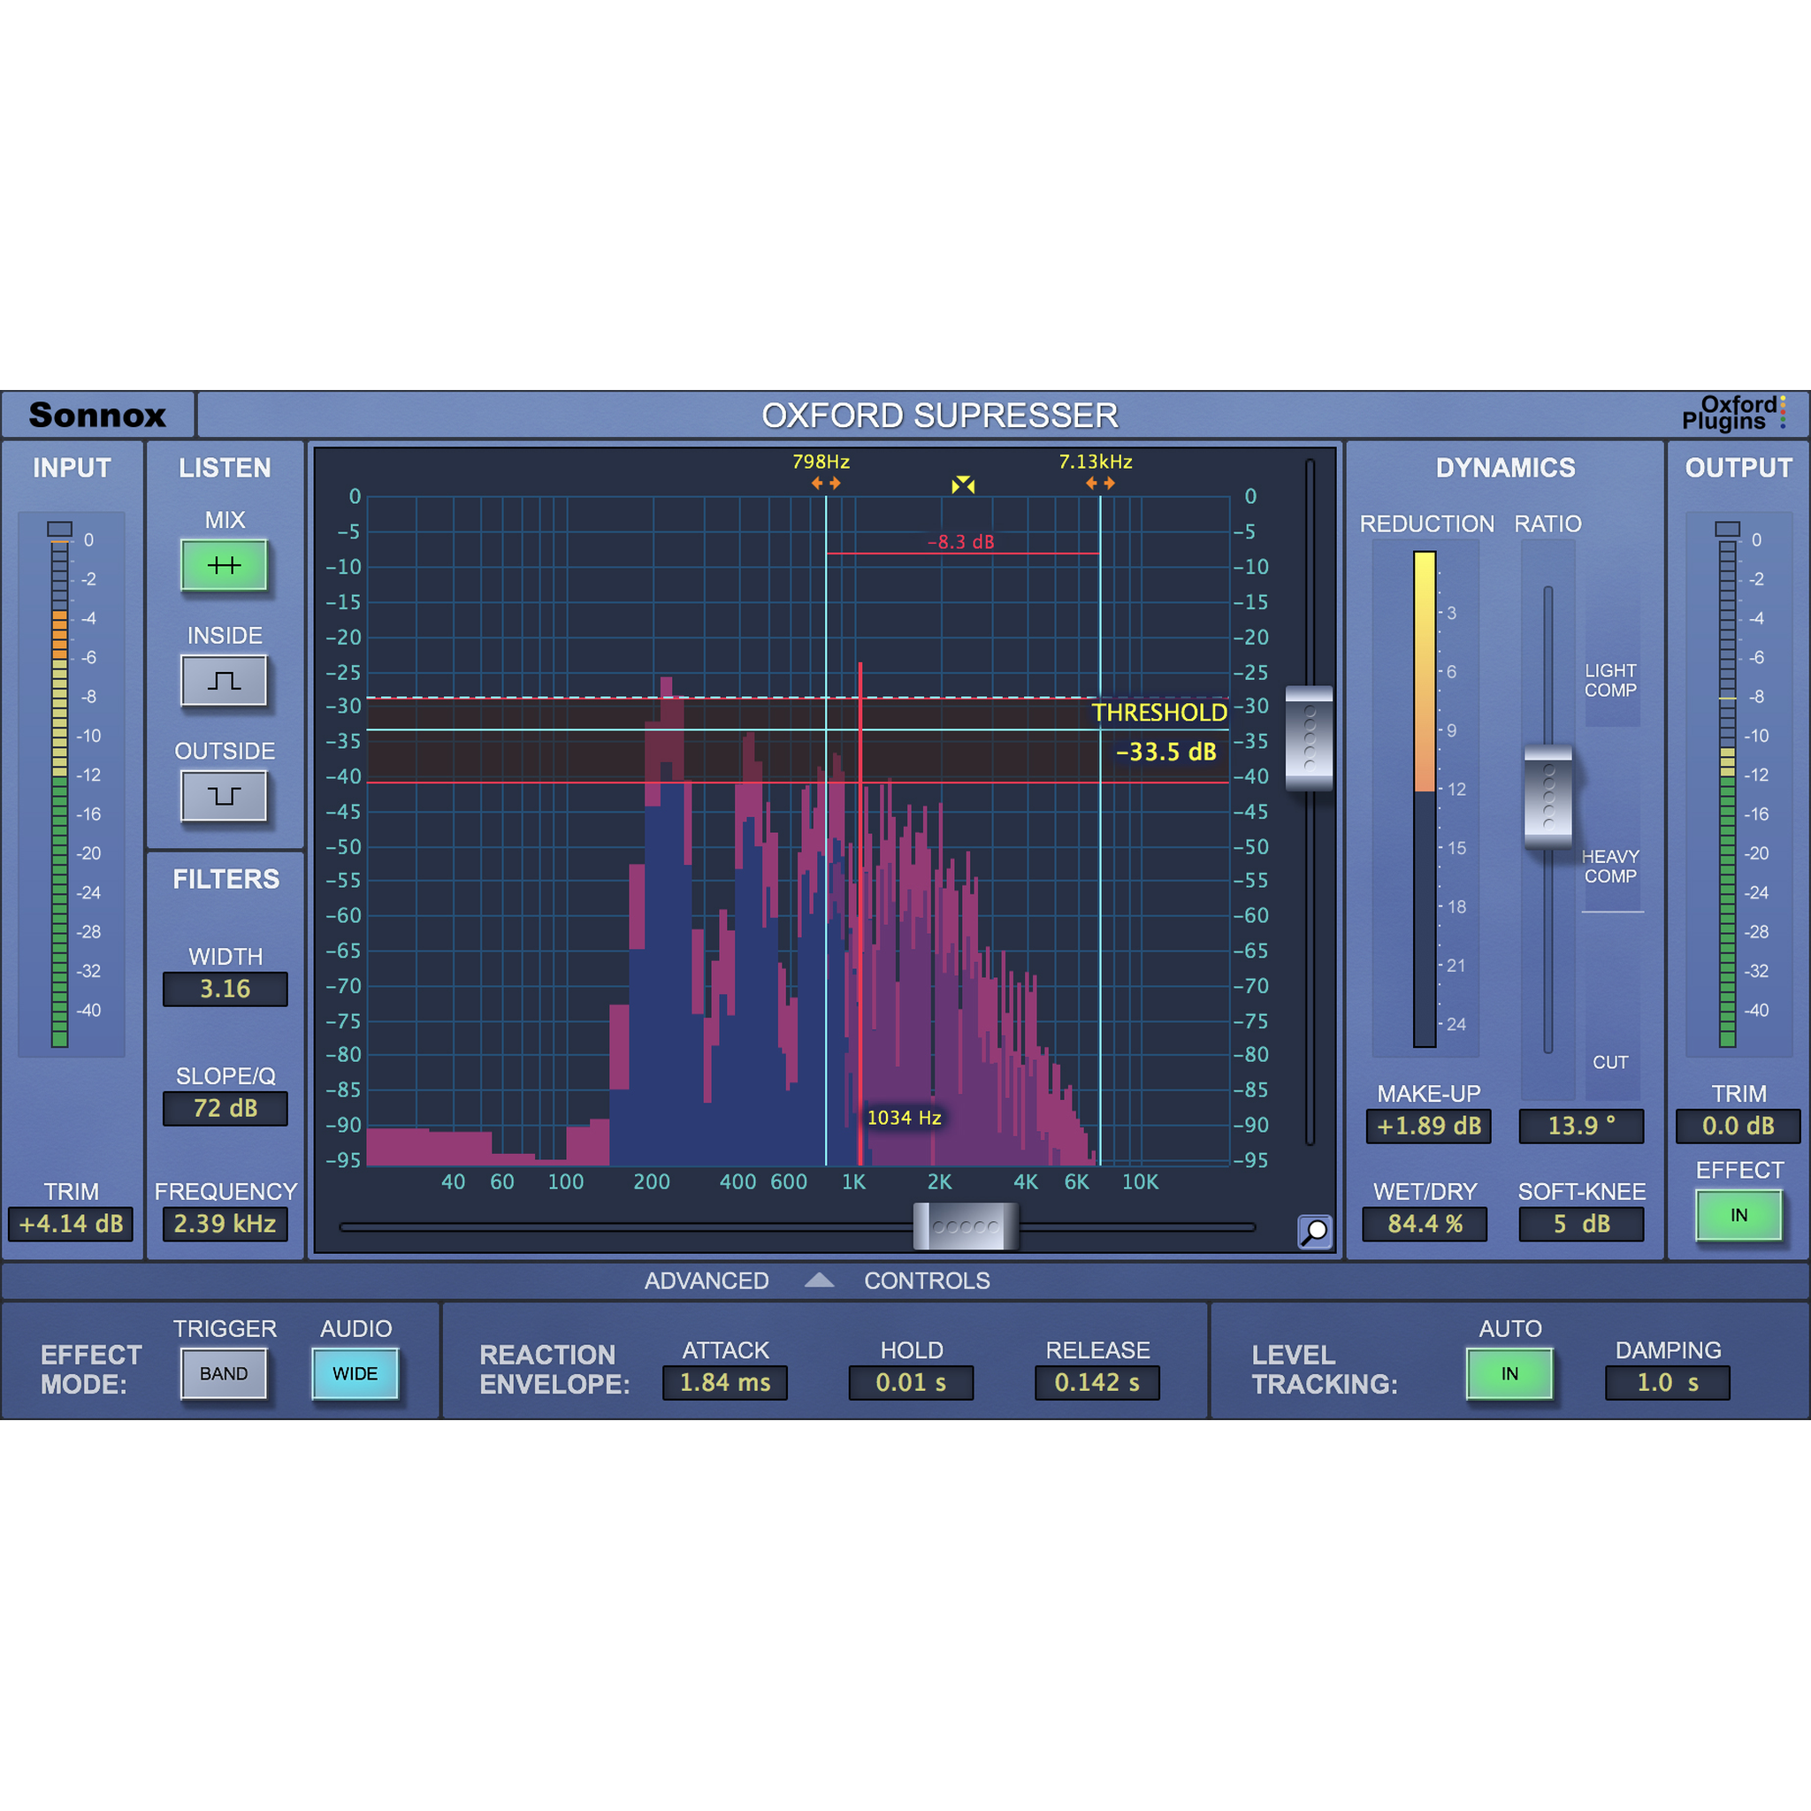Select the BAND trigger mode
The height and width of the screenshot is (1811, 1811).
point(225,1374)
